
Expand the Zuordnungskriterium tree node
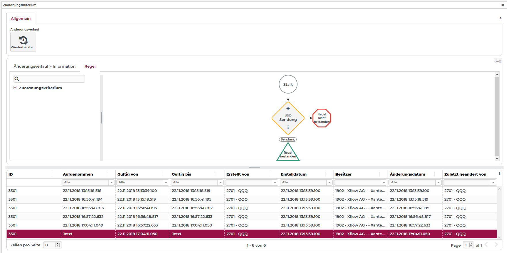pyautogui.click(x=15, y=88)
